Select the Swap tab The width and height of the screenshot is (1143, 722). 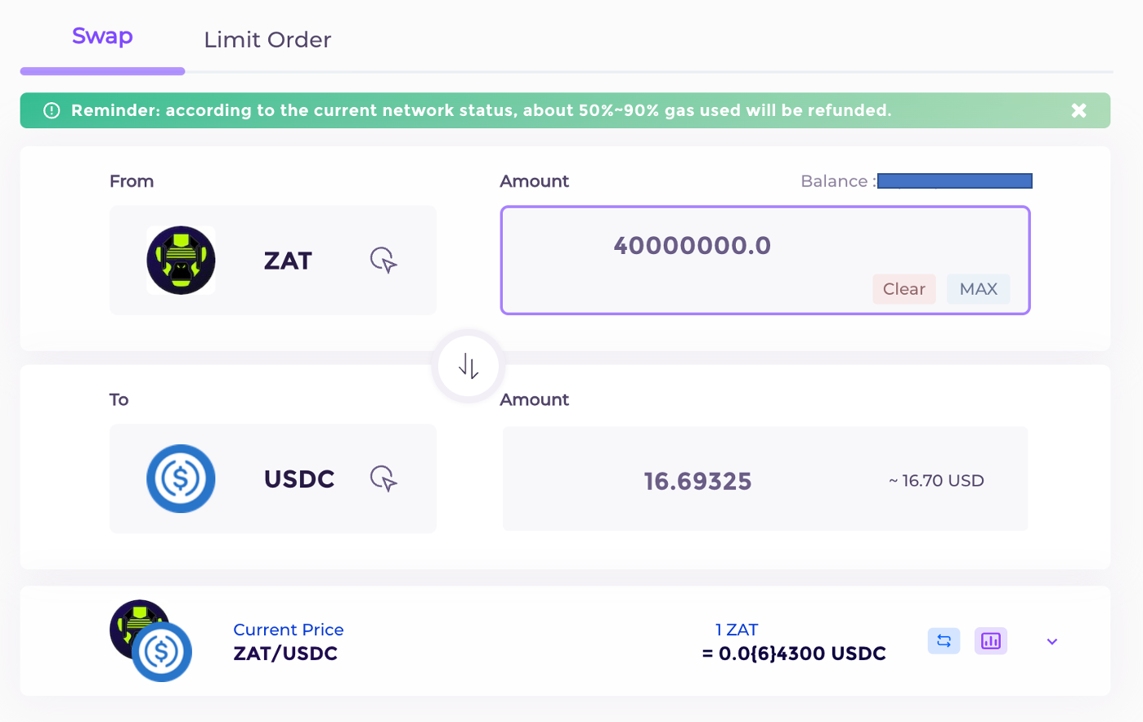pos(101,35)
